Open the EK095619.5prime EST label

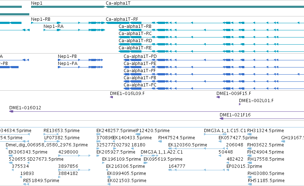click(x=163, y=160)
